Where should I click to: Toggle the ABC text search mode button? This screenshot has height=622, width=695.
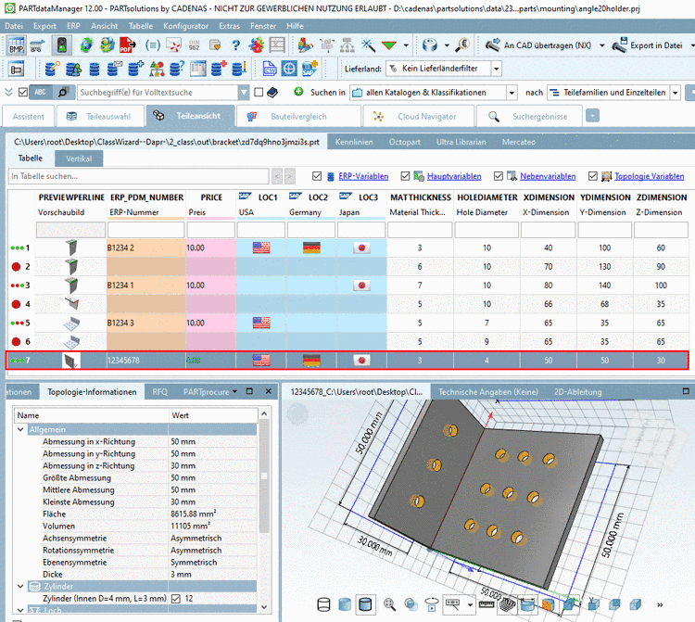pos(41,92)
